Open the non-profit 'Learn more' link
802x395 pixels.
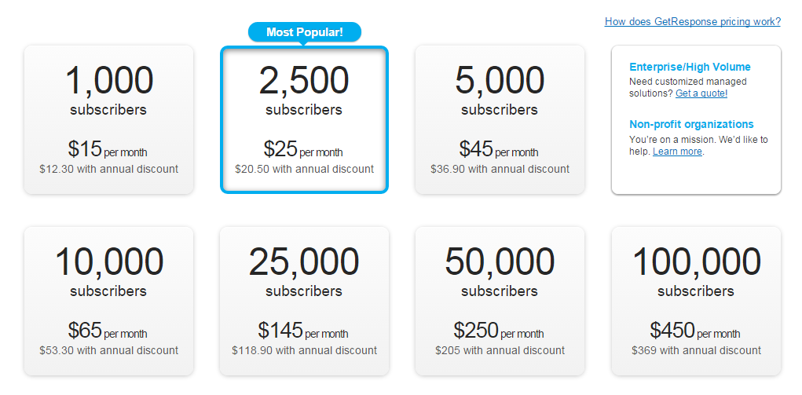(677, 152)
